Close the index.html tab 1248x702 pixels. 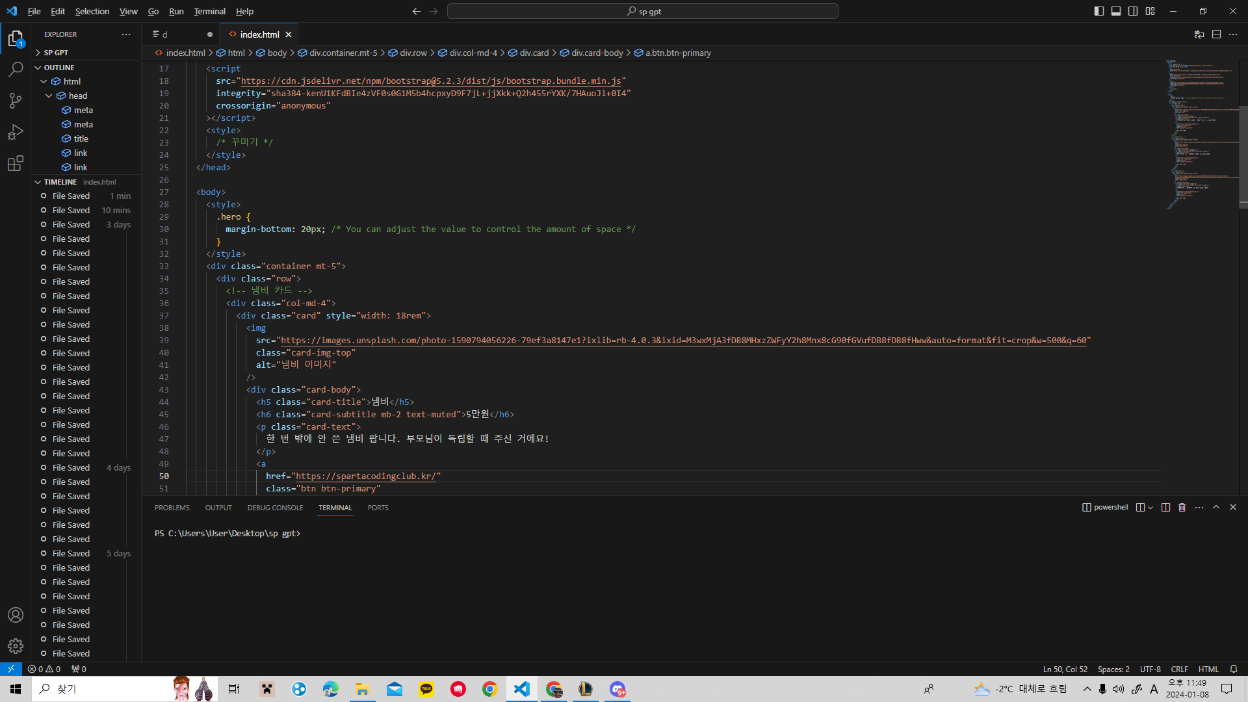tap(289, 34)
